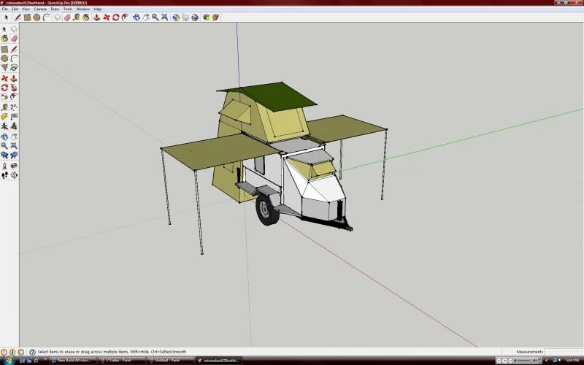This screenshot has height=365, width=584.
Task: Select the Rotate tool in horizontal toolbar
Action: pos(116,18)
